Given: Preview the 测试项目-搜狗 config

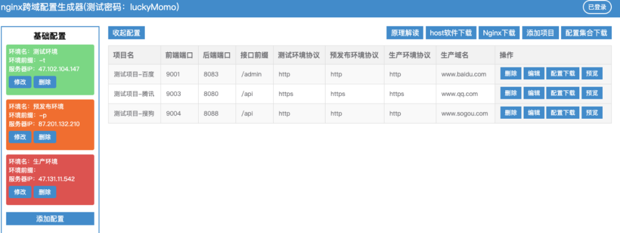Looking at the screenshot, I should (592, 112).
